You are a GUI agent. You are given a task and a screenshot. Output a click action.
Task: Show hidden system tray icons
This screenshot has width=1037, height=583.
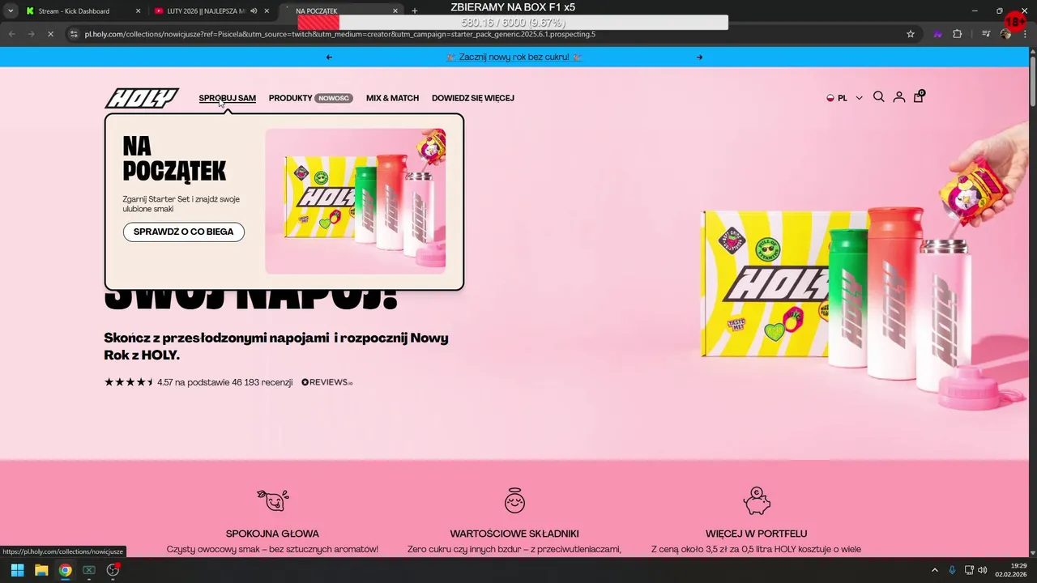pos(934,570)
